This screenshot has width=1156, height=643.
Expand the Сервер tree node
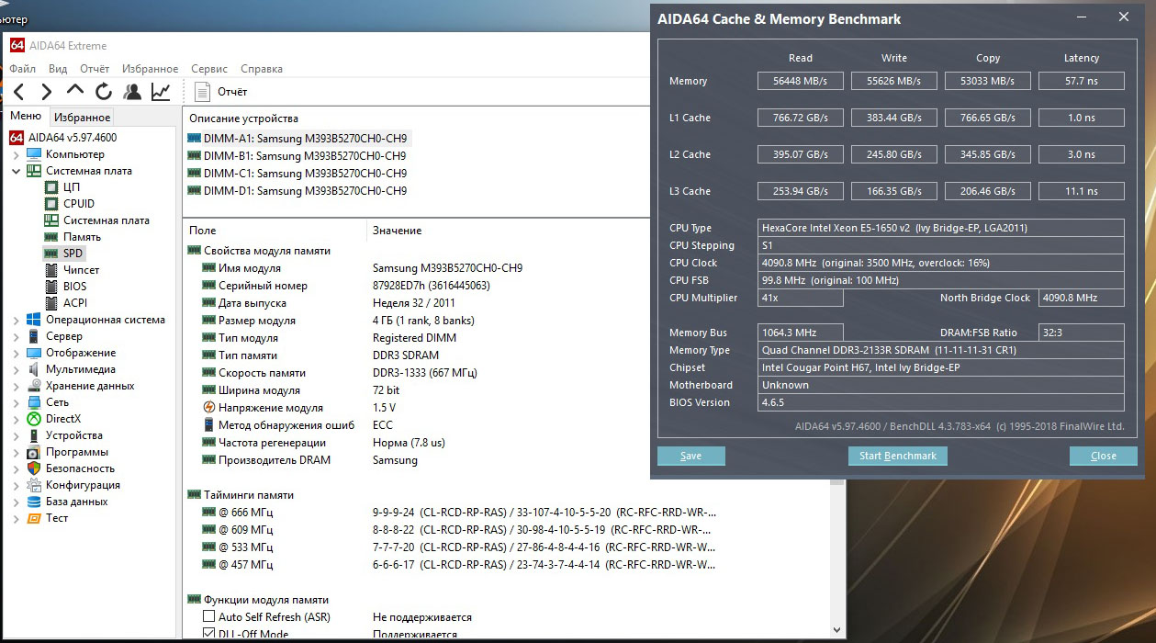(x=17, y=336)
